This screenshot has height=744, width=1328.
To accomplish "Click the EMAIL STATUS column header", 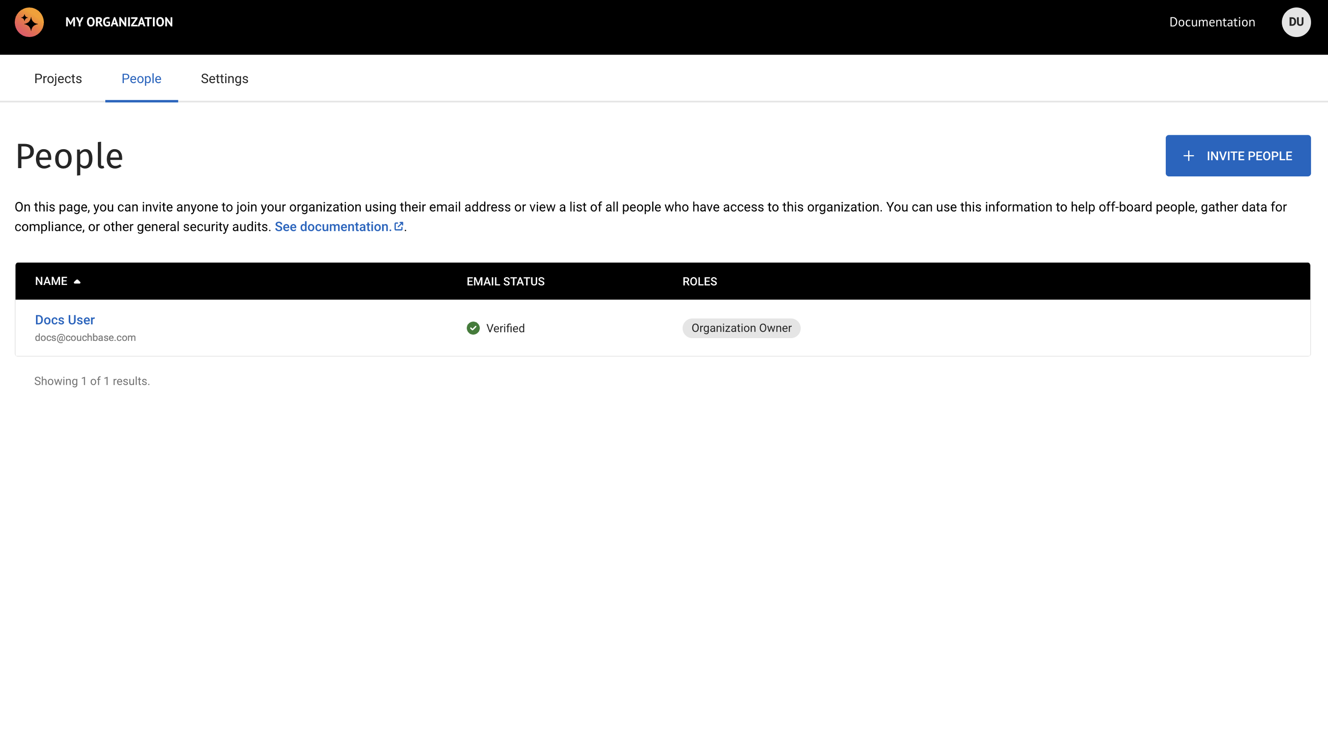I will (x=505, y=281).
